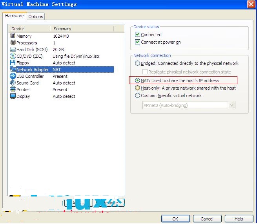Click the Floppy disk icon
This screenshot has width=257, height=224.
pos(13,63)
